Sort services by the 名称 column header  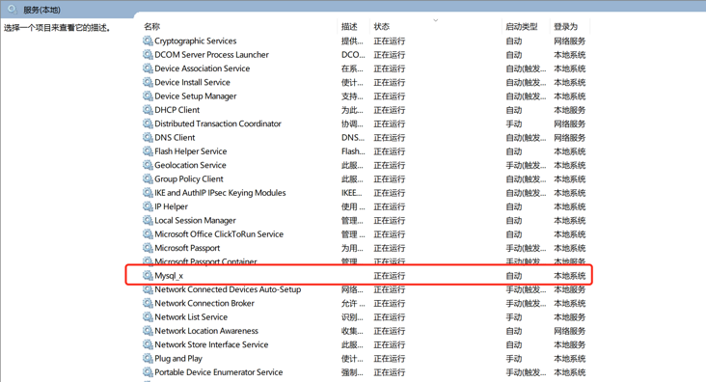pyautogui.click(x=151, y=27)
